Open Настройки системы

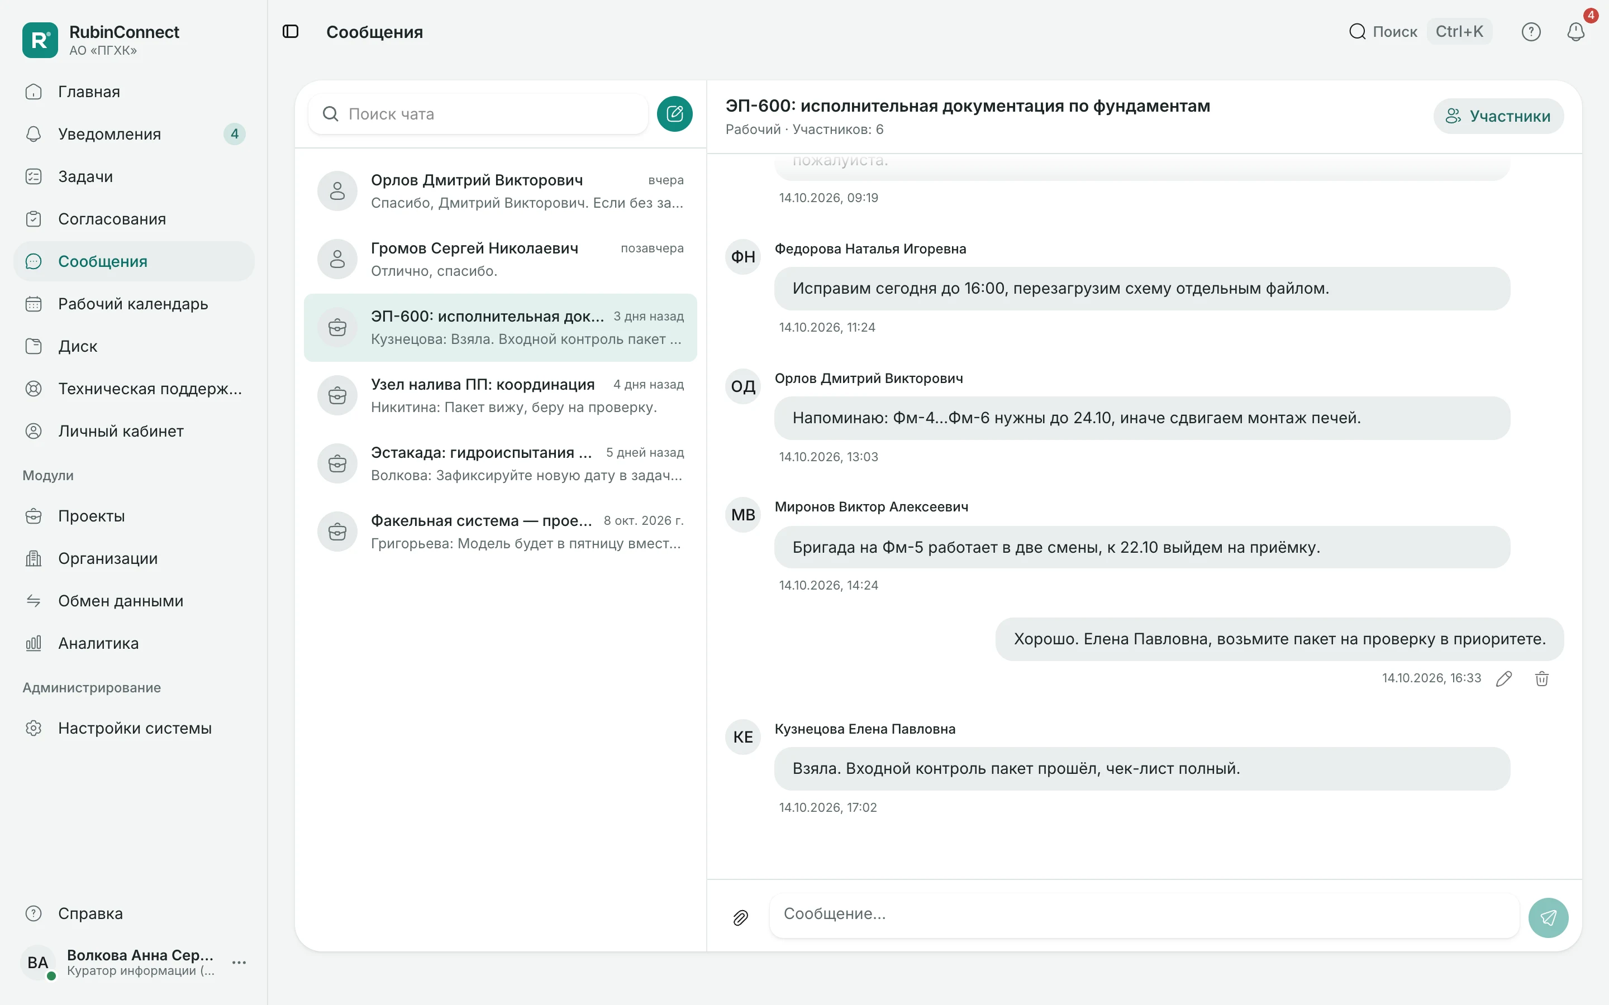134,728
